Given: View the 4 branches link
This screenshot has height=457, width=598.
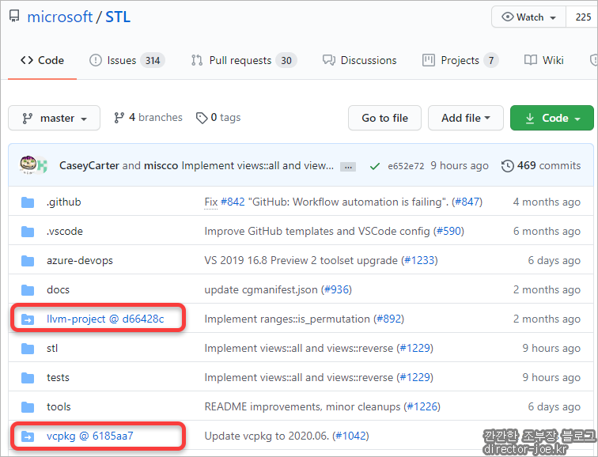Looking at the screenshot, I should (148, 118).
